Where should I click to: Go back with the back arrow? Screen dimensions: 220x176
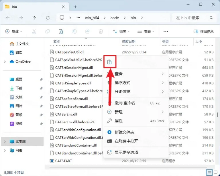click(x=8, y=18)
